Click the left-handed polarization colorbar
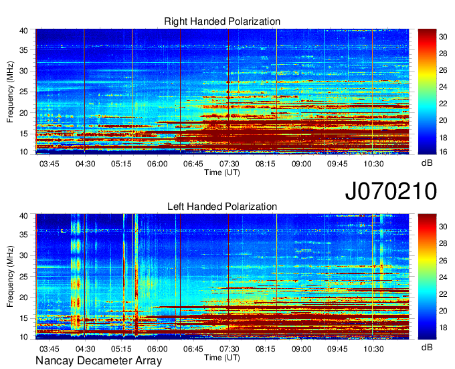Screen dimensions: 455x369 (x=427, y=277)
